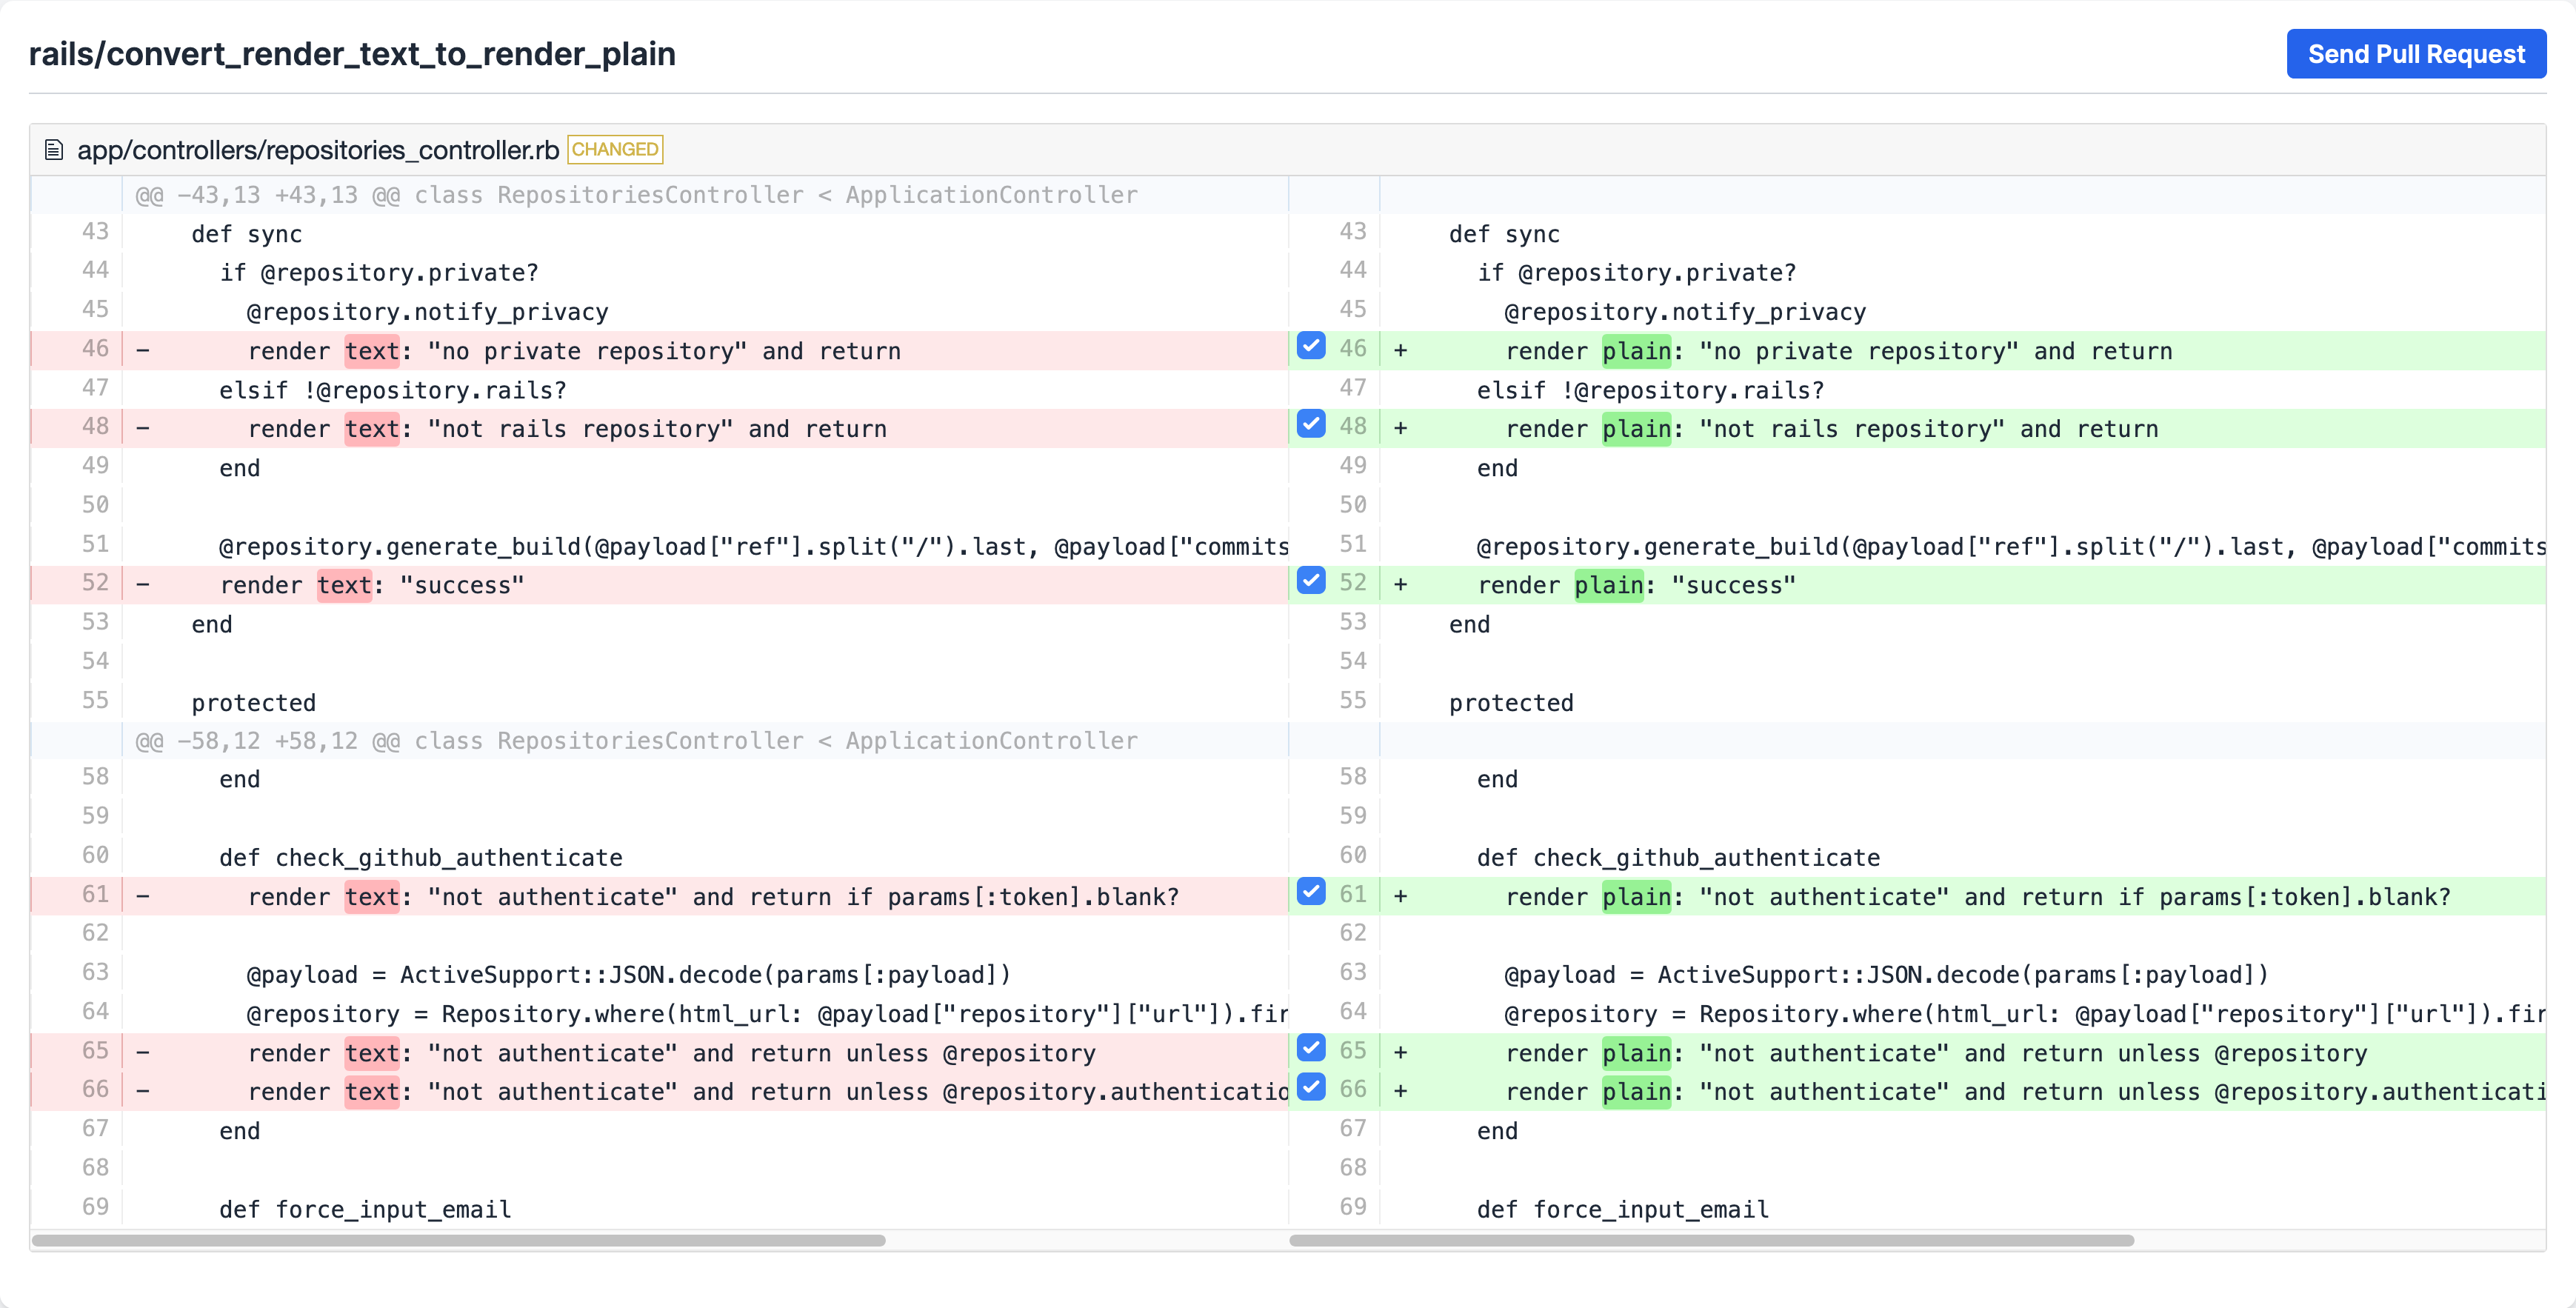Click the left diff pane horizontal scrollbar
This screenshot has height=1308, width=2576.
coord(458,1240)
